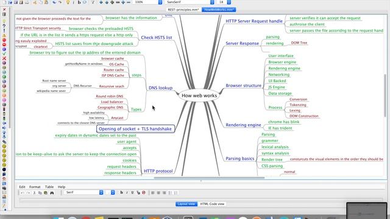The width and height of the screenshot is (390, 219).
Task: Click the 'Anycast' node
Action: pyautogui.click(x=117, y=118)
